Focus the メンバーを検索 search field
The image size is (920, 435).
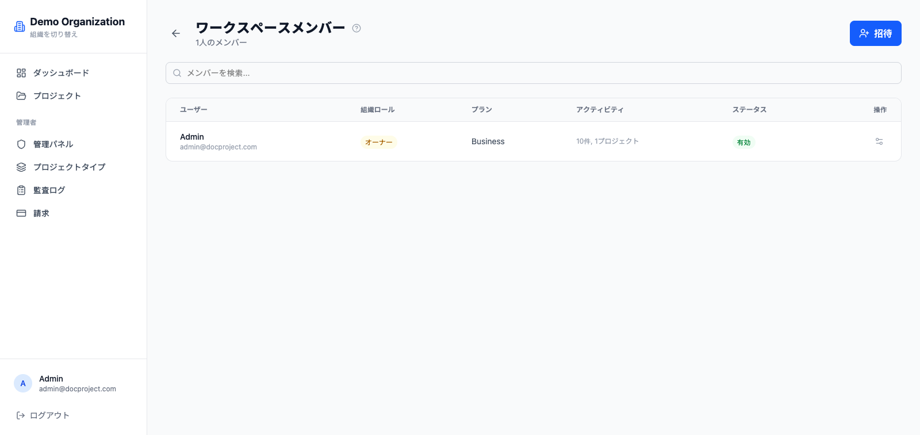[534, 73]
